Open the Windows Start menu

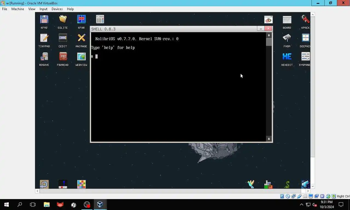[x=7, y=205]
